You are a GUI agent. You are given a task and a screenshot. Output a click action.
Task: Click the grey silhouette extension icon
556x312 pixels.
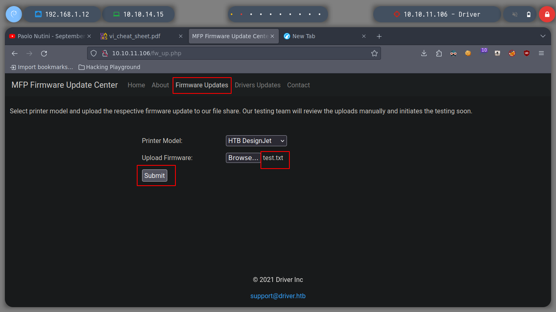(x=497, y=53)
